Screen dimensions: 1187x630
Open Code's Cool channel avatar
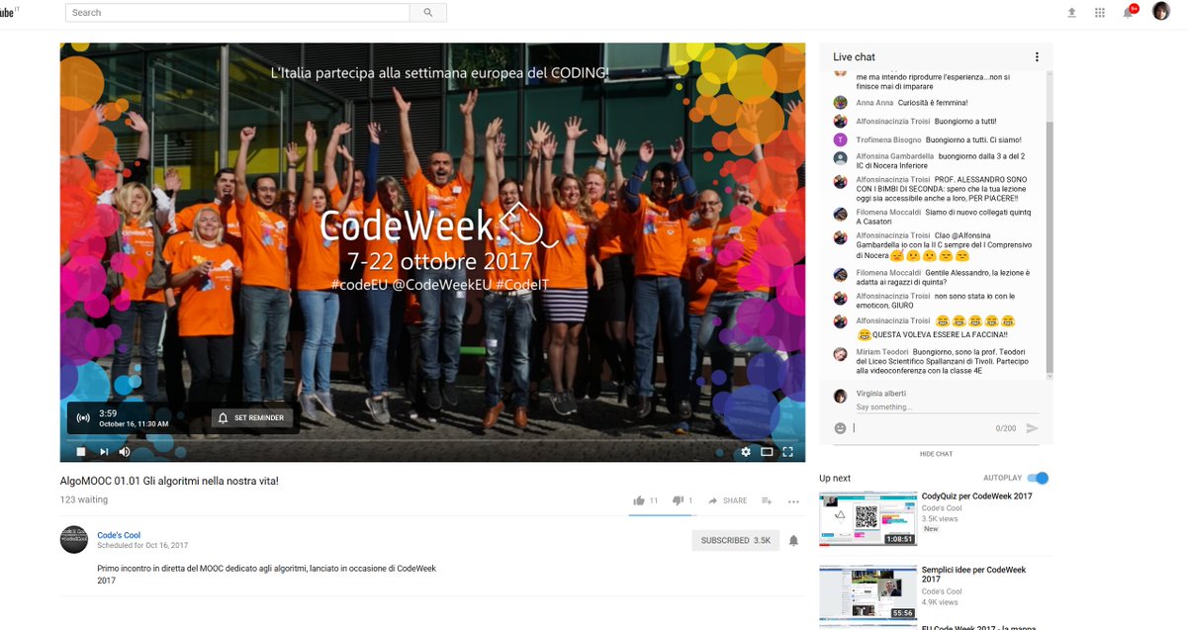pyautogui.click(x=74, y=539)
